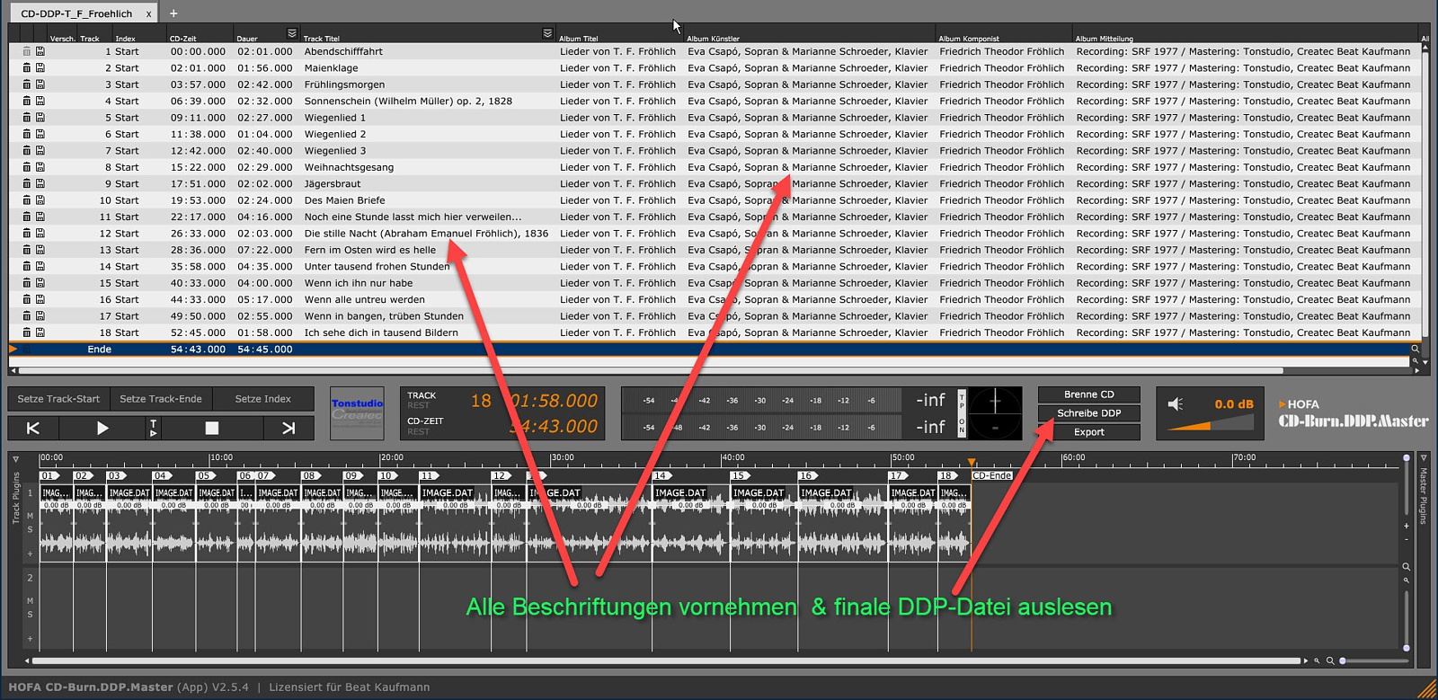
Task: Click Setze Track-Ende button
Action: pos(161,399)
